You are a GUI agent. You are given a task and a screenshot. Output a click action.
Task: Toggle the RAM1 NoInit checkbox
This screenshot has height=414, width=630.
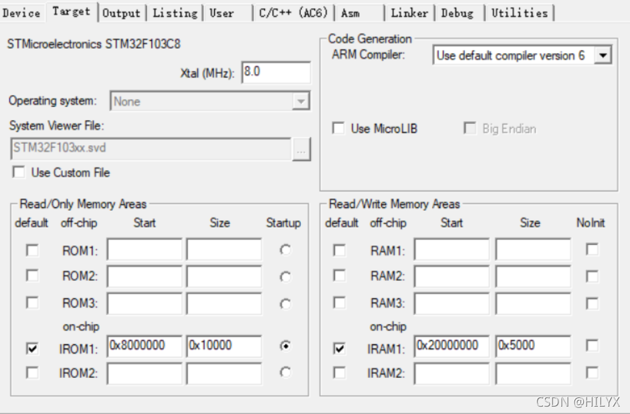(x=593, y=249)
